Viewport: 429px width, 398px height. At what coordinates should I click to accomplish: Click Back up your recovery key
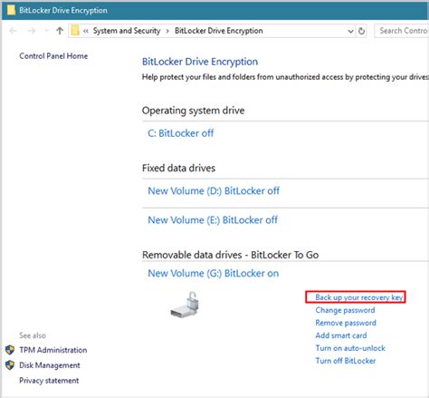pos(359,297)
